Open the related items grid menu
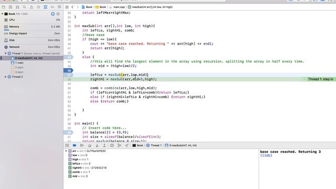336x189 pixels. coord(67,7)
